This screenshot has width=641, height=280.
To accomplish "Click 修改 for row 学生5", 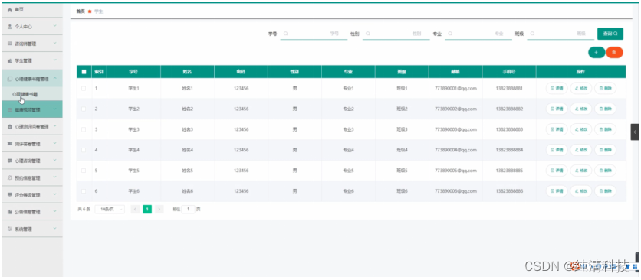I will pos(581,171).
